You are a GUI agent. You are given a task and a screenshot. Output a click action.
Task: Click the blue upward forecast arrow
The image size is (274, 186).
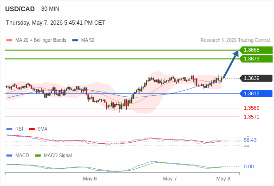coord(231,64)
